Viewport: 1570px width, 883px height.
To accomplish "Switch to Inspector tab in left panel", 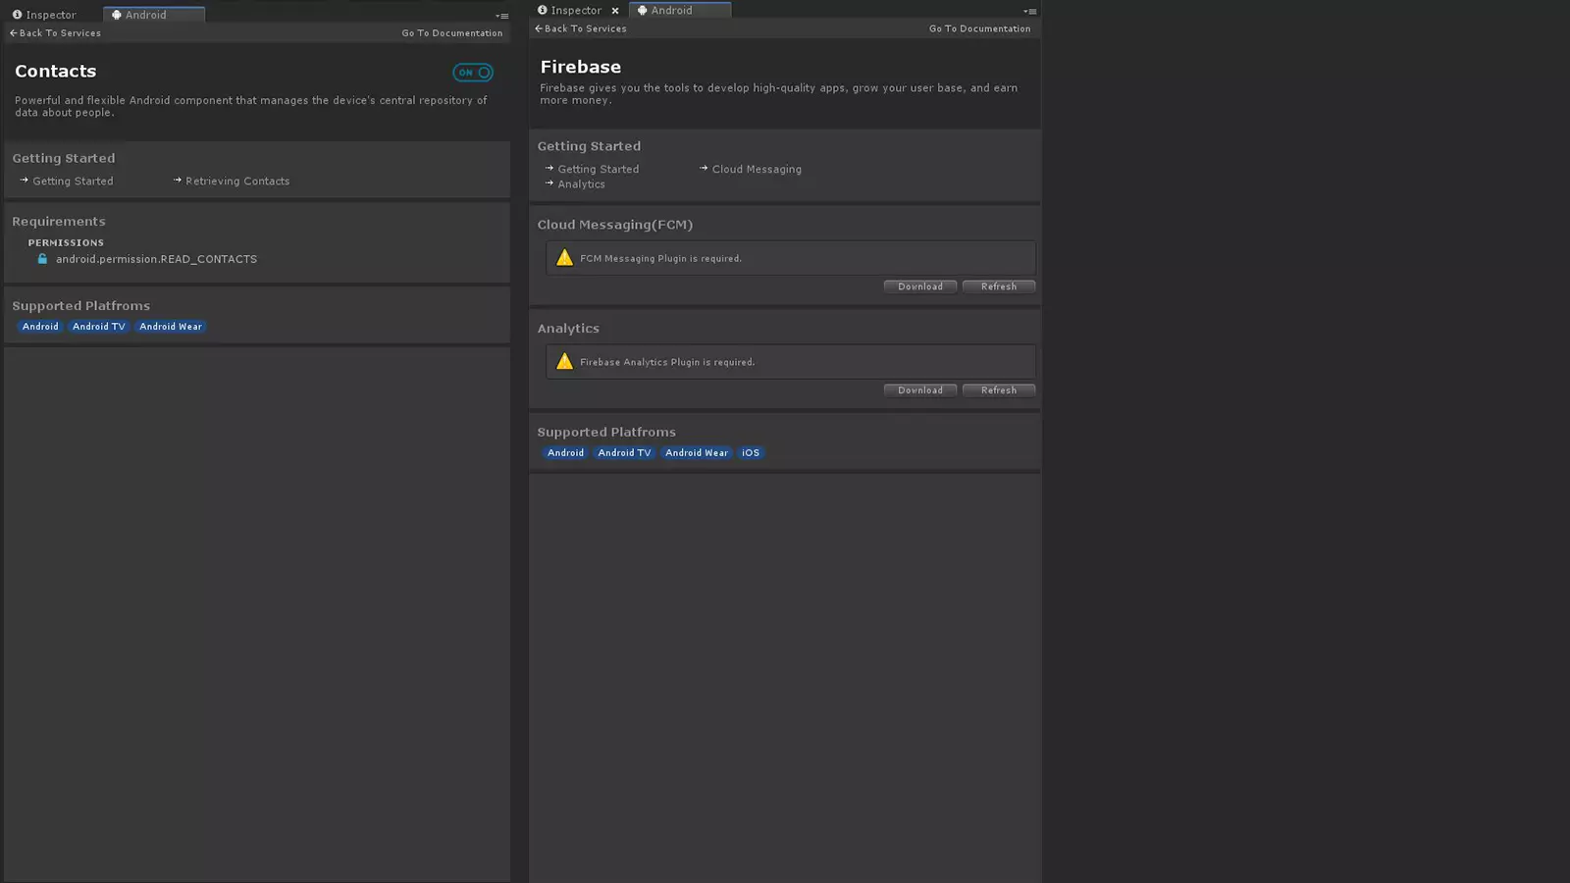I will click(44, 15).
